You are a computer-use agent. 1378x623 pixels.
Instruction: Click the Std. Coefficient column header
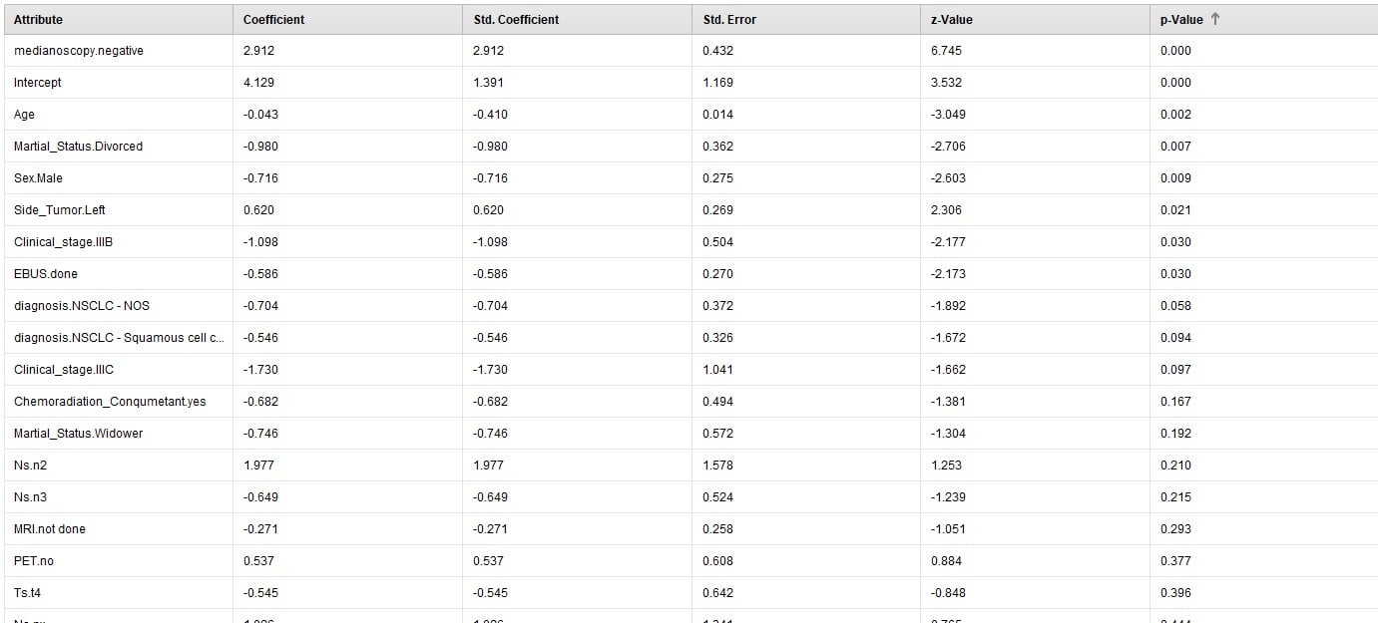578,20
